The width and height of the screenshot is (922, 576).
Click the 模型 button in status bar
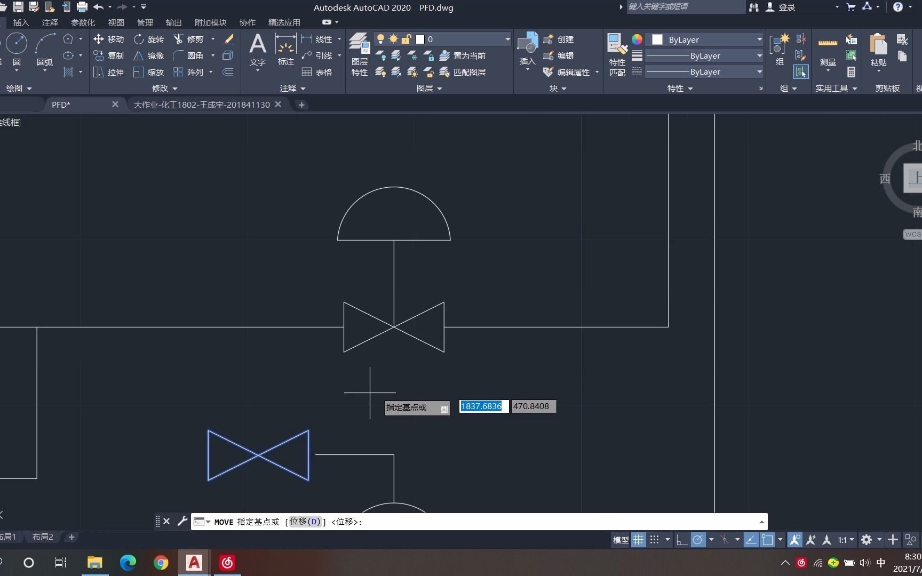621,540
